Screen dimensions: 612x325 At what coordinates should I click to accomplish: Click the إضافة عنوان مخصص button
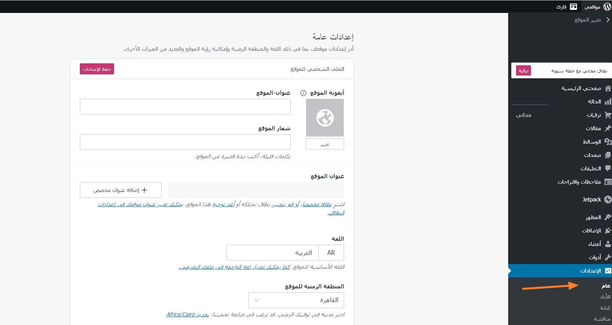(120, 190)
